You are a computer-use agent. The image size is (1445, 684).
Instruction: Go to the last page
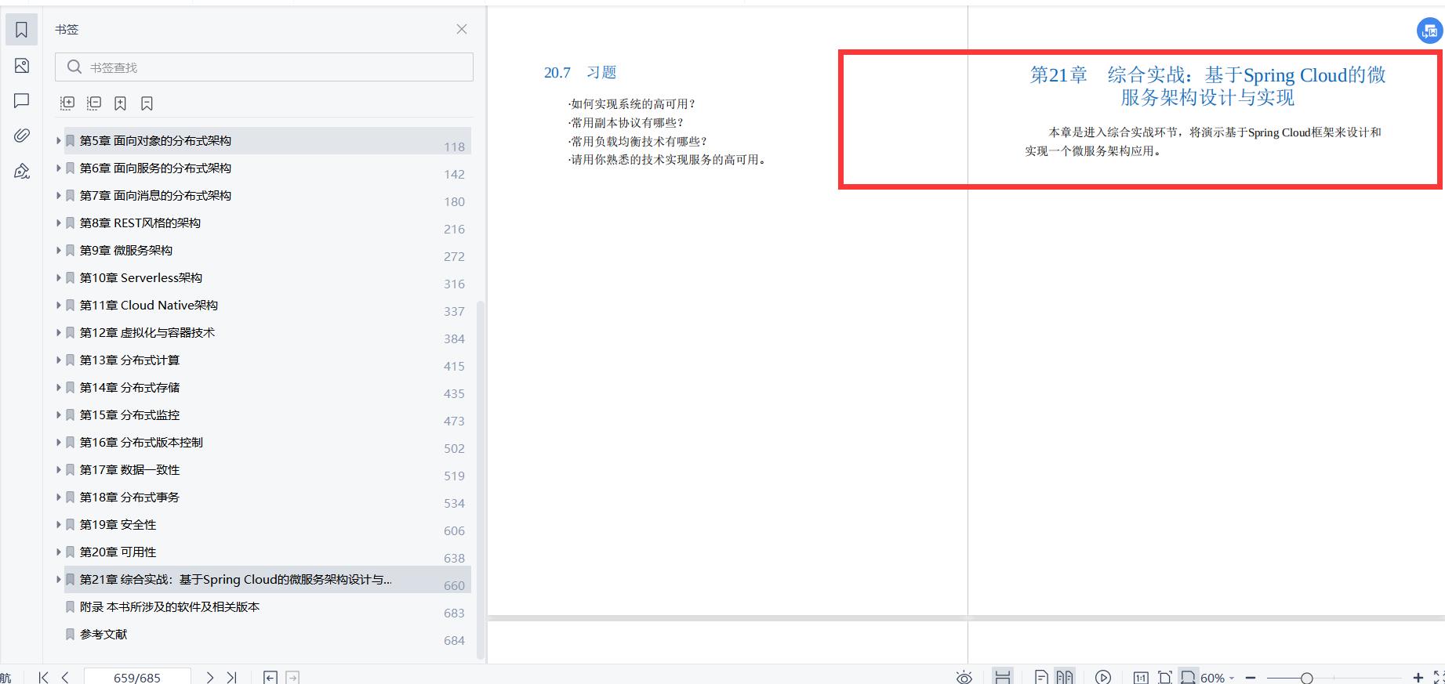(x=231, y=677)
